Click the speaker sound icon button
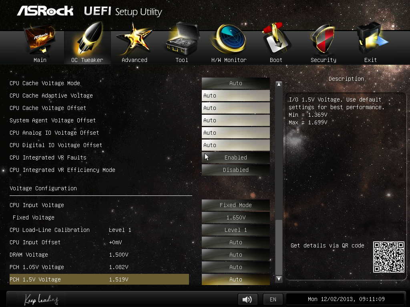The image size is (410, 307). point(247,299)
